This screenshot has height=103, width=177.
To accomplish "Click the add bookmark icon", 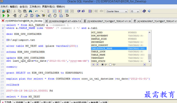I will click(54, 11).
